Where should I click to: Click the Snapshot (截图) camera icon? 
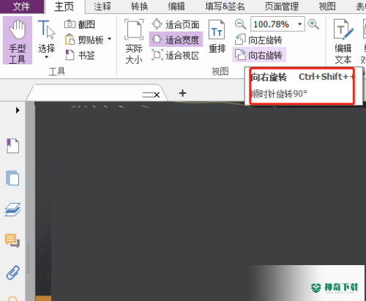70,24
